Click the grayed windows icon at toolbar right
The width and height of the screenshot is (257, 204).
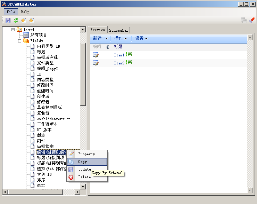(244, 20)
